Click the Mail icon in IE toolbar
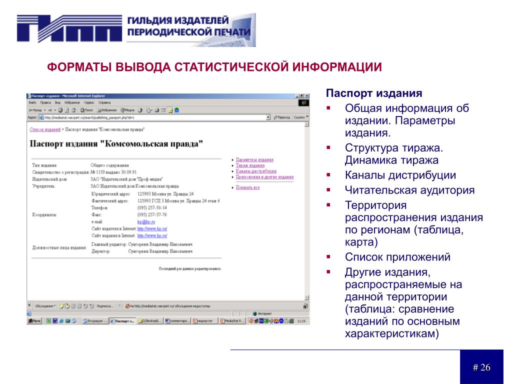Image resolution: width=512 pixels, height=384 pixels. [x=148, y=110]
